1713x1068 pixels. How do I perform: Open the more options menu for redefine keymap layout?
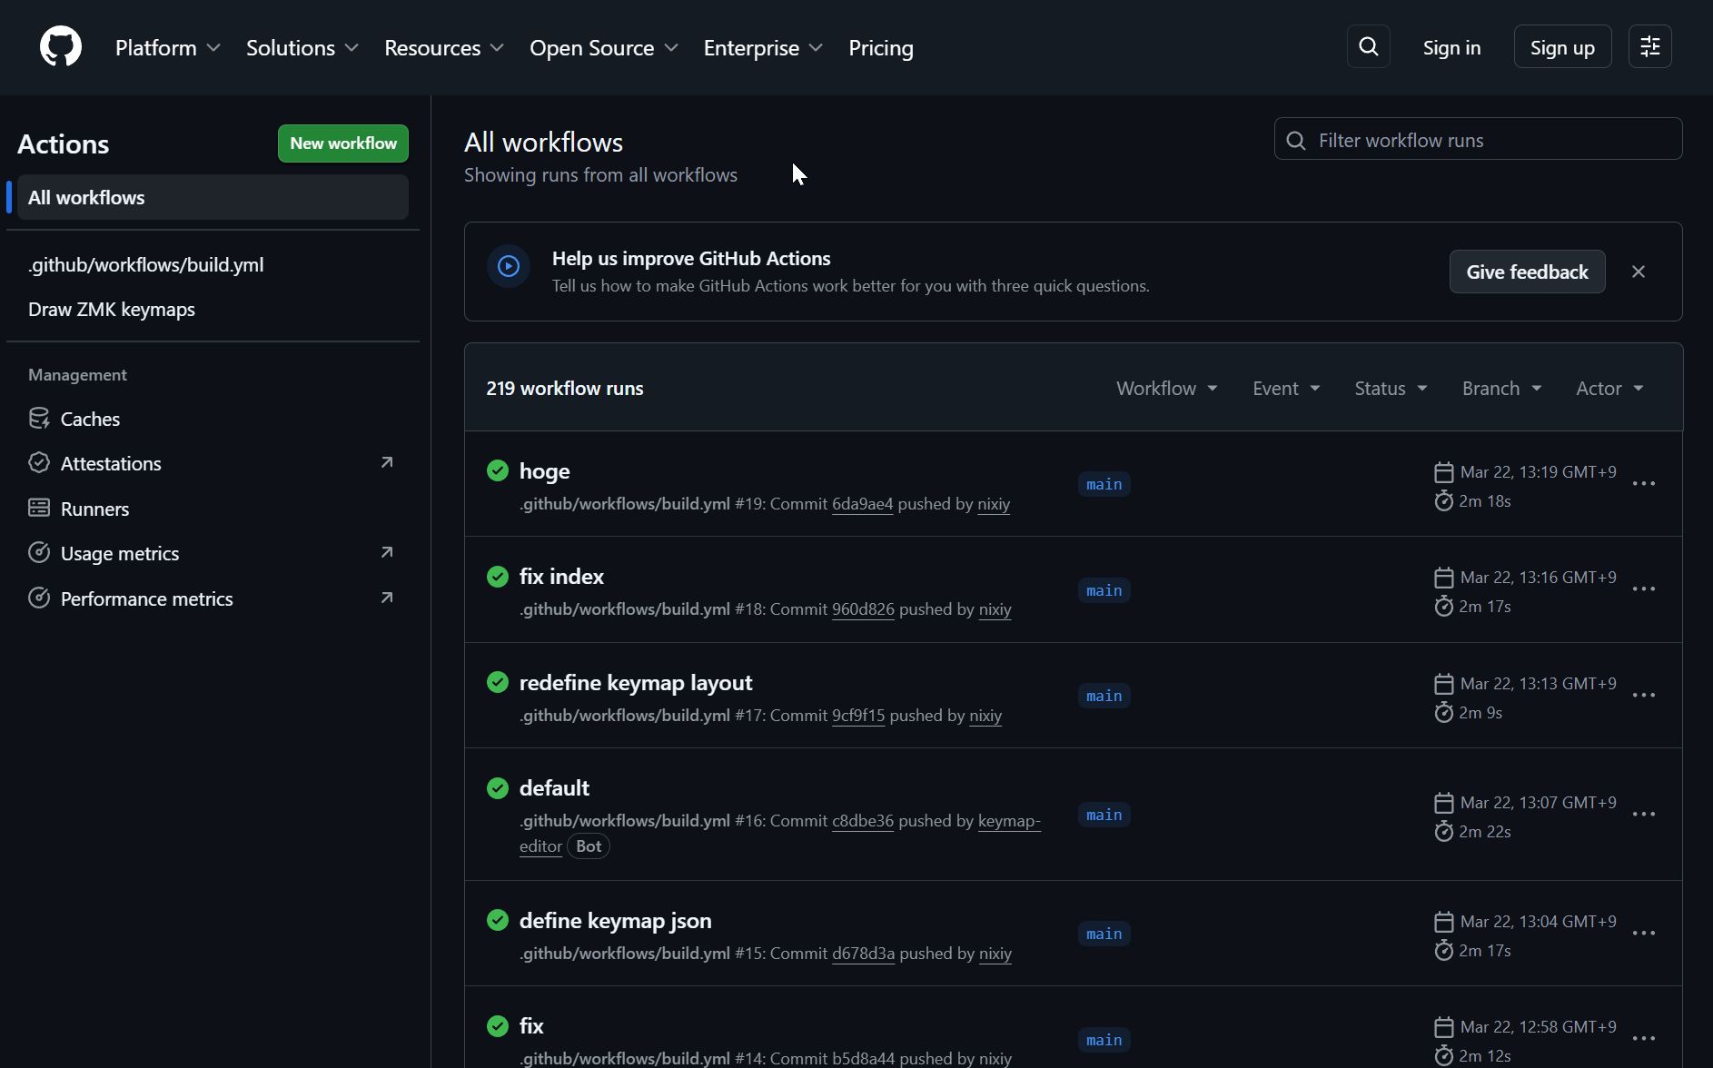pos(1643,696)
